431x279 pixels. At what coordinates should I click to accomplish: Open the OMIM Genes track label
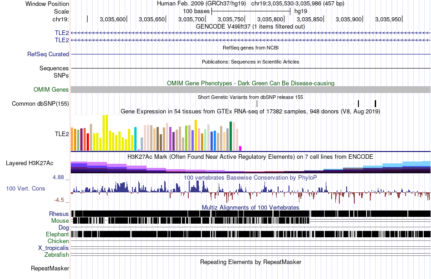[51, 90]
